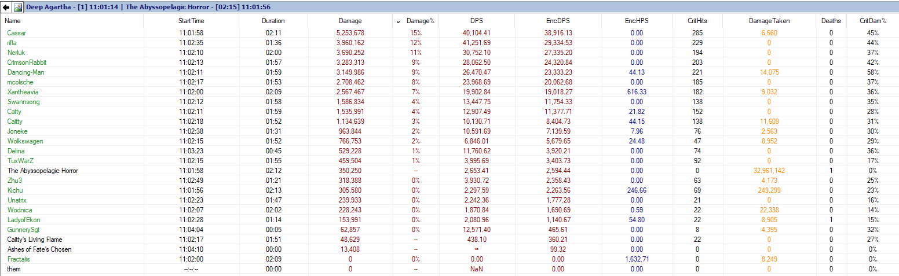Click the back arrow icon
This screenshot has width=899, height=276.
(x=6, y=8)
